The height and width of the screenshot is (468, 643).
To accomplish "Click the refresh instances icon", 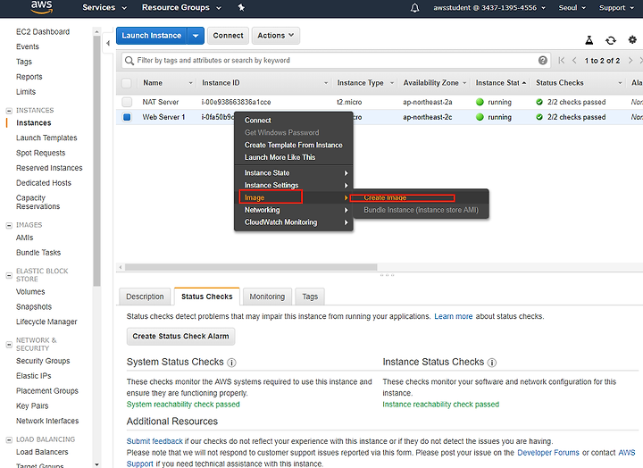I will (611, 40).
